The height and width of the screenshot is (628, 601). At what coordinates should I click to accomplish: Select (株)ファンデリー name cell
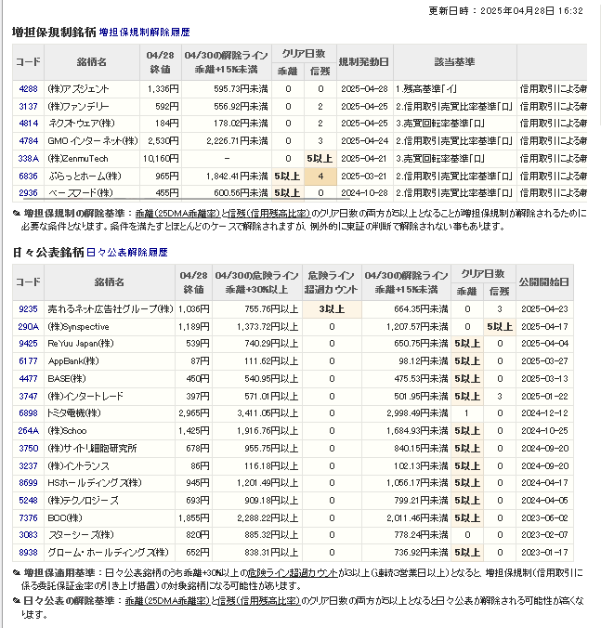pos(92,107)
